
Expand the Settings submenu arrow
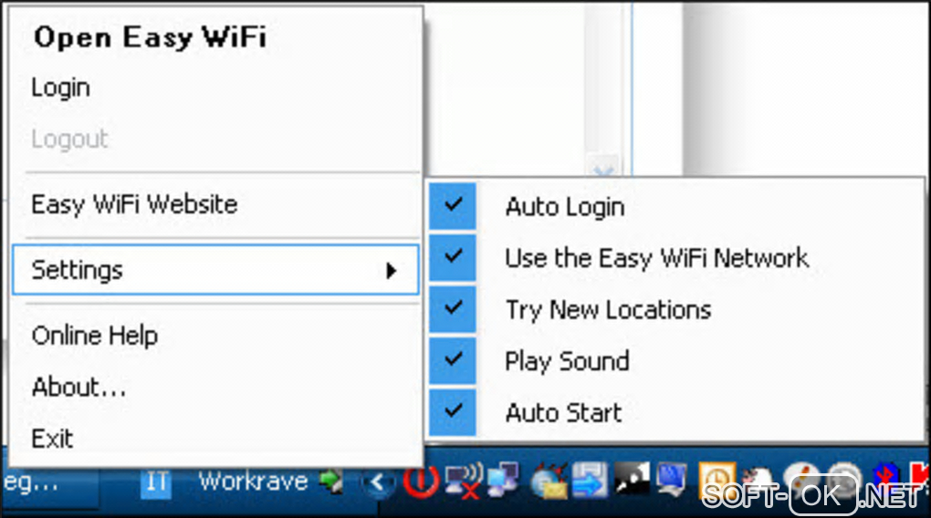point(391,271)
